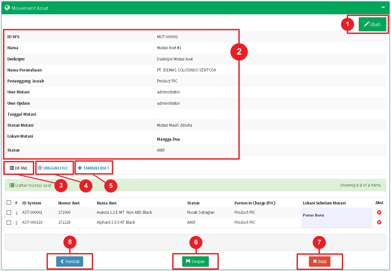Save using the Simpan button
391x271 pixels.
(x=195, y=261)
